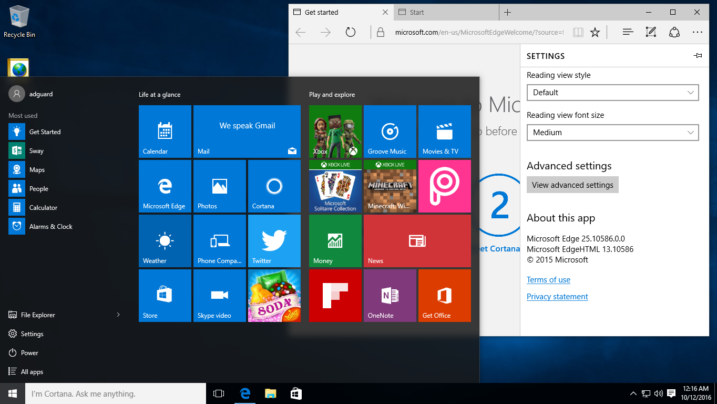This screenshot has width=717, height=404.
Task: Open a new tab in Edge
Action: [507, 12]
